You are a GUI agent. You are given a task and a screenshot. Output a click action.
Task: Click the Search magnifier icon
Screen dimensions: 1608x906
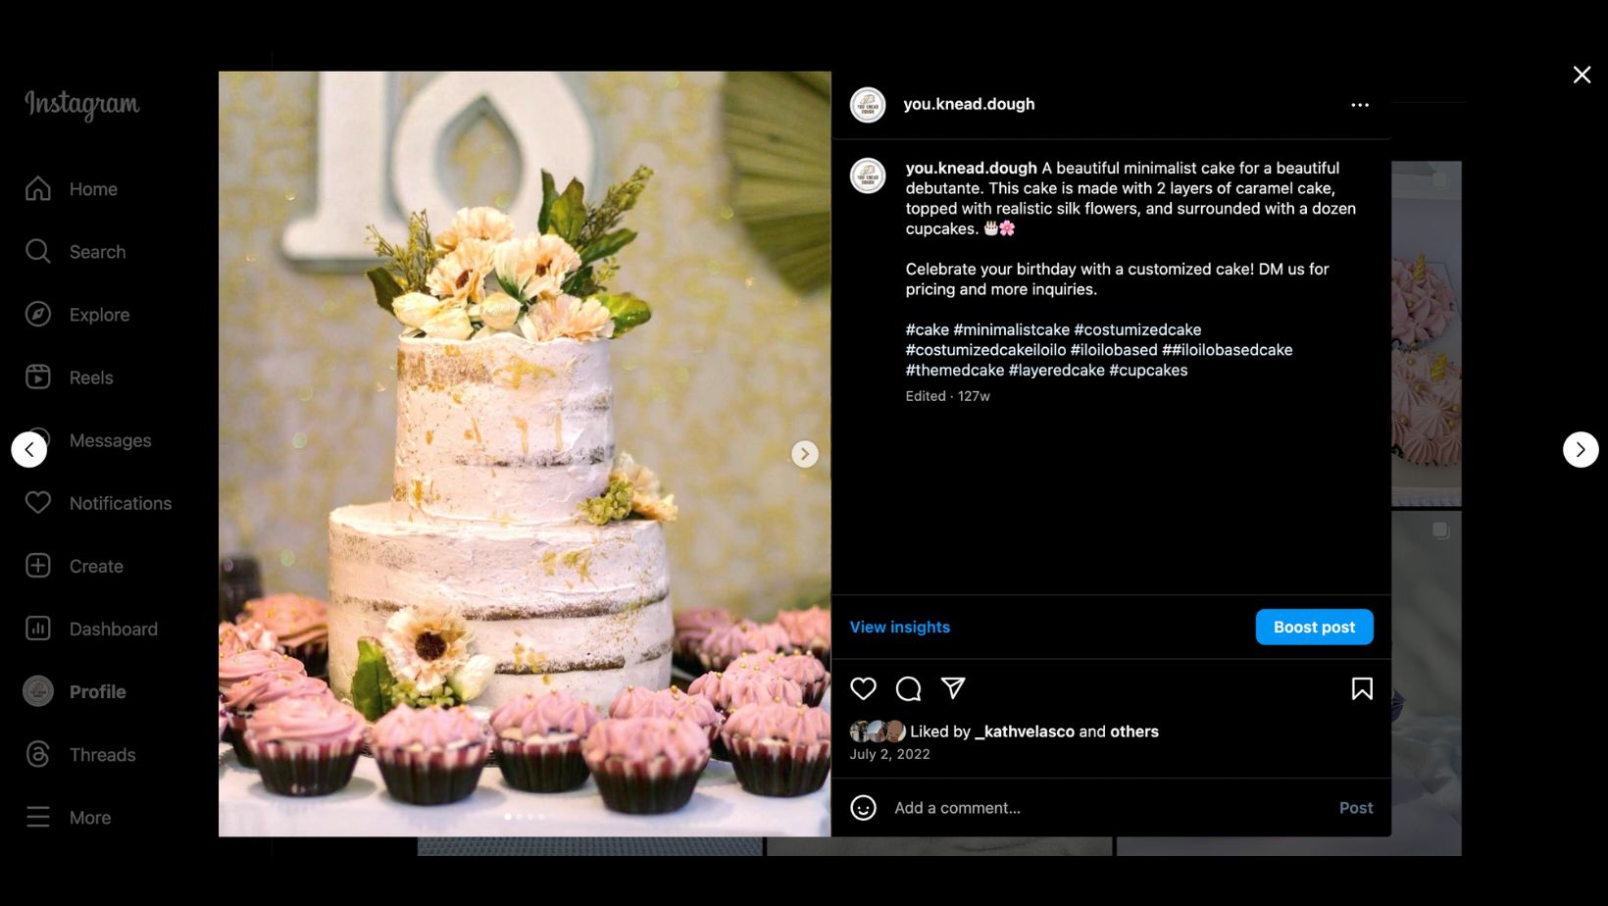pyautogui.click(x=38, y=251)
